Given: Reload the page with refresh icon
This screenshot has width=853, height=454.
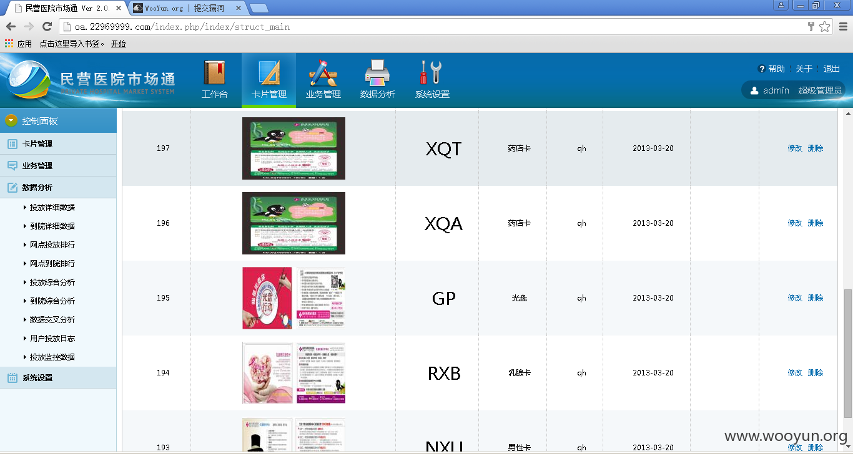Looking at the screenshot, I should tap(47, 26).
